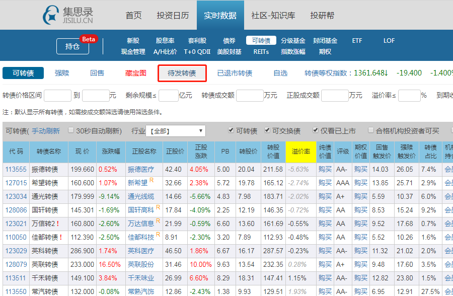453x296 pixels.
Task: Enable 30秒自动刷新 auto-refresh
Action: pos(72,130)
